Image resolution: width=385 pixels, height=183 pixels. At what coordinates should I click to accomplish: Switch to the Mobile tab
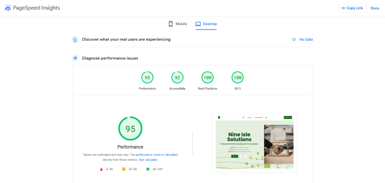pyautogui.click(x=178, y=24)
